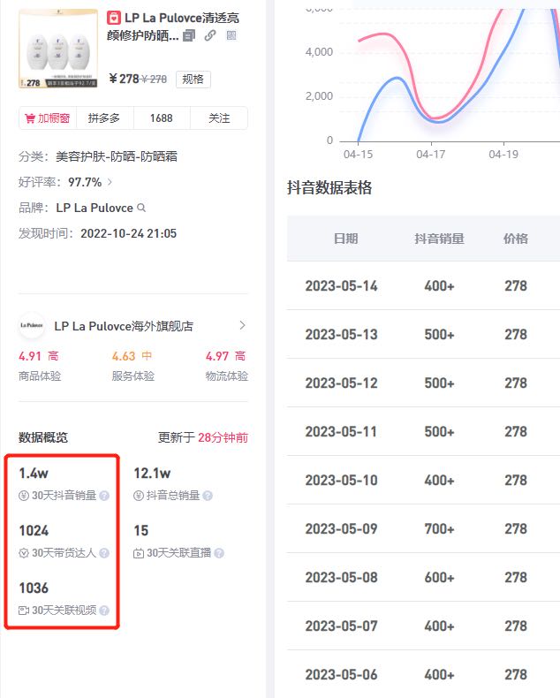Click the red shop bag icon beside product title

point(114,18)
